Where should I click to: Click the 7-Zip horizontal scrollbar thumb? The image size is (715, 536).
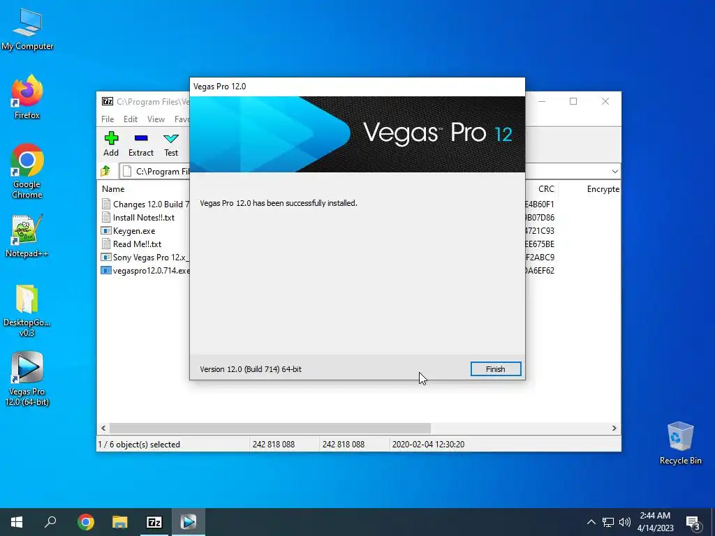pos(270,428)
